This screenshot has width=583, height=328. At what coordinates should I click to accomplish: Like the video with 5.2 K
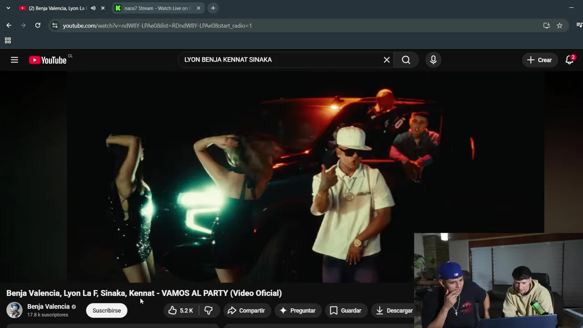point(181,310)
